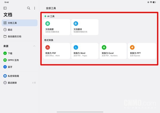The height and width of the screenshot is (113, 160).
Task: Open the 蓝牙 source
Action: coord(10,67)
